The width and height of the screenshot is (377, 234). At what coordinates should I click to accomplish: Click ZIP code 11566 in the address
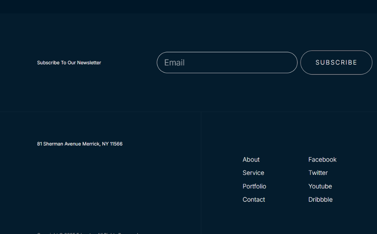tap(116, 144)
